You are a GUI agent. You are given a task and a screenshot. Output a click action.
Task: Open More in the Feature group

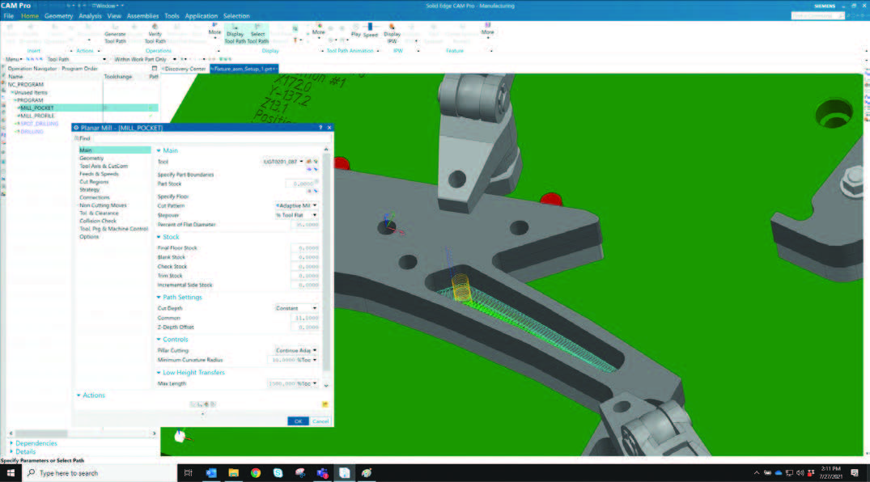(x=488, y=29)
